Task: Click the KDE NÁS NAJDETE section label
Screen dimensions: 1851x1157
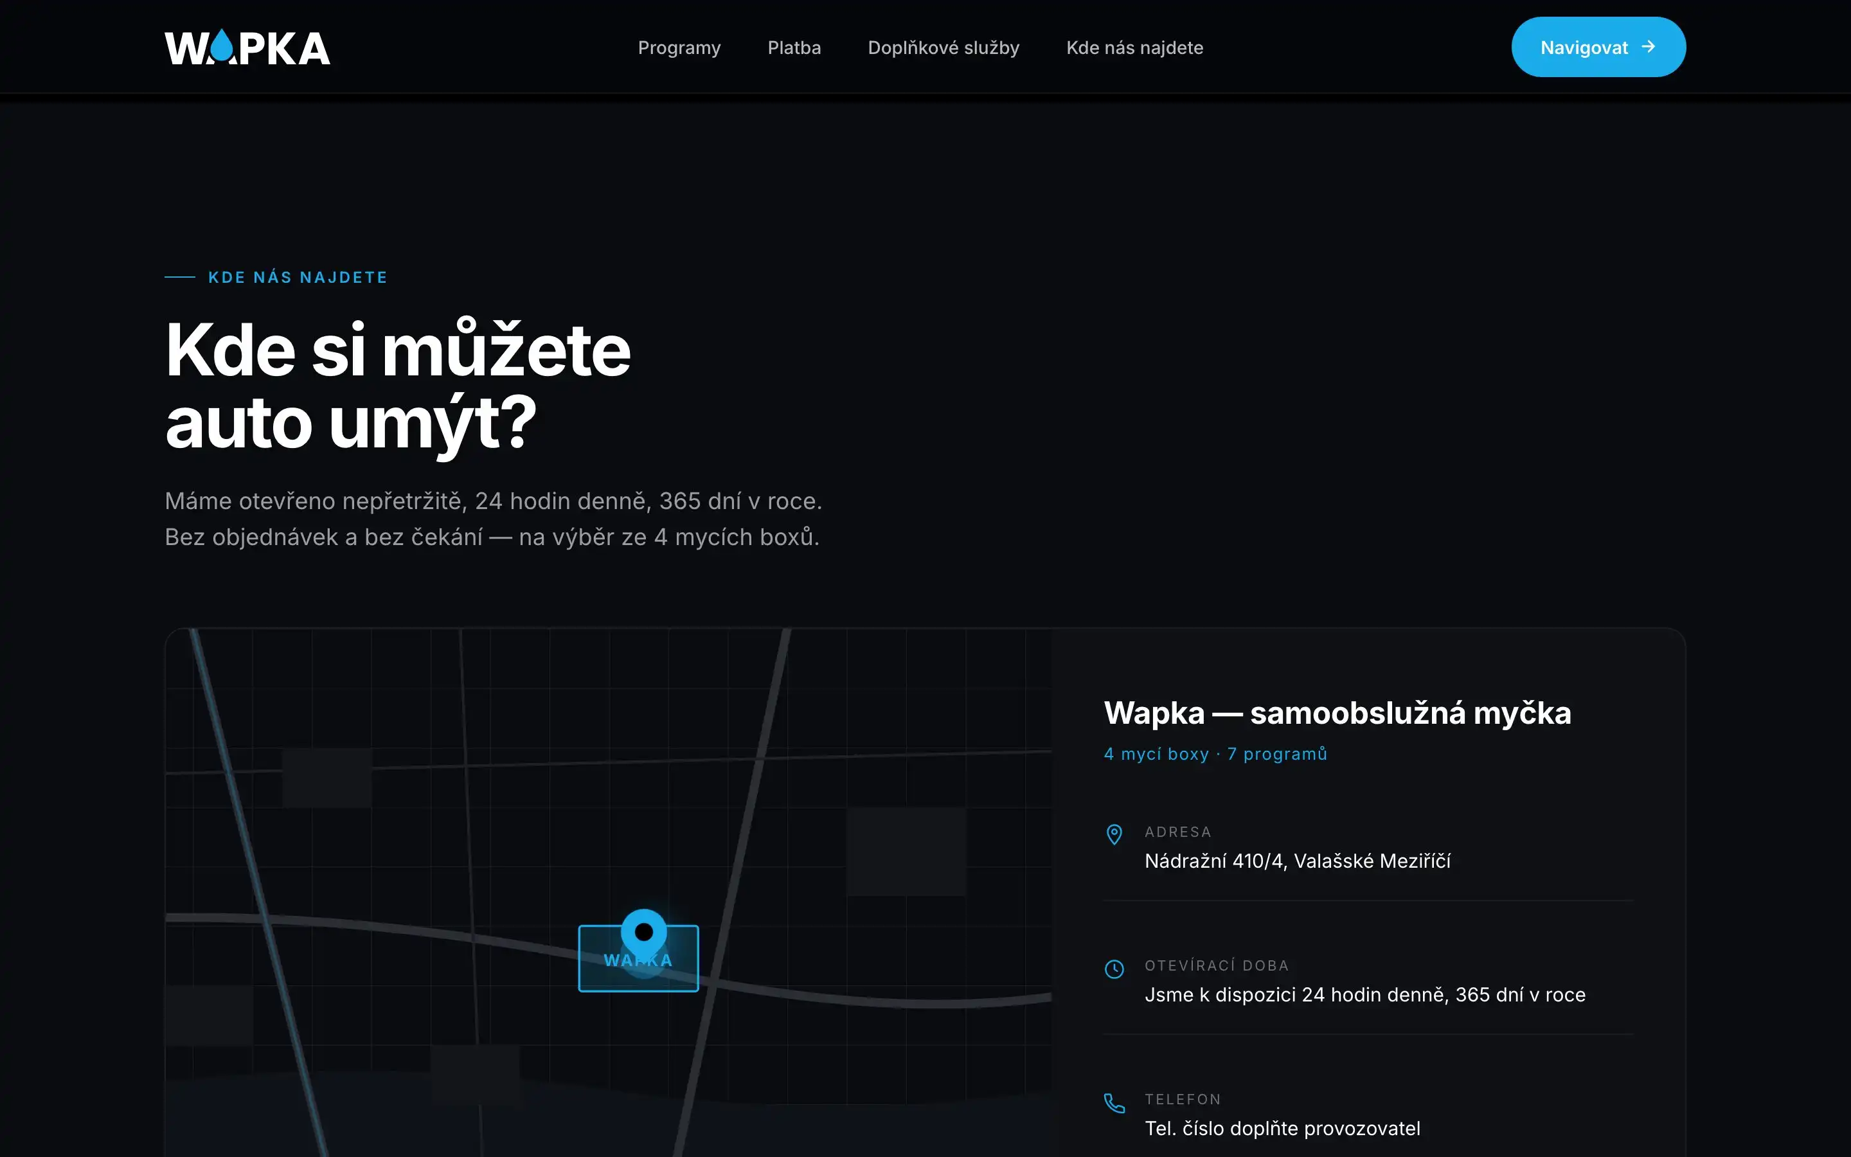Action: (x=298, y=277)
